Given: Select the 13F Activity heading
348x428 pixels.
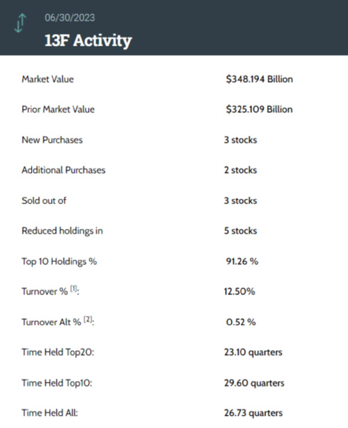Looking at the screenshot, I should click(88, 40).
